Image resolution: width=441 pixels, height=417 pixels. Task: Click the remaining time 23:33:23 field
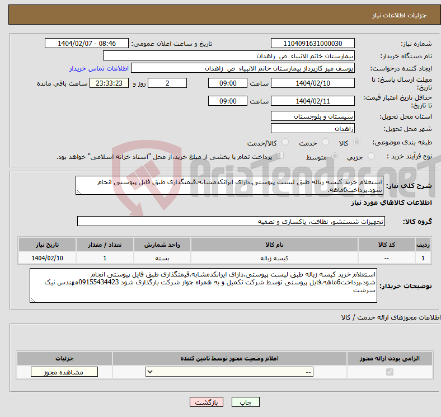109,83
